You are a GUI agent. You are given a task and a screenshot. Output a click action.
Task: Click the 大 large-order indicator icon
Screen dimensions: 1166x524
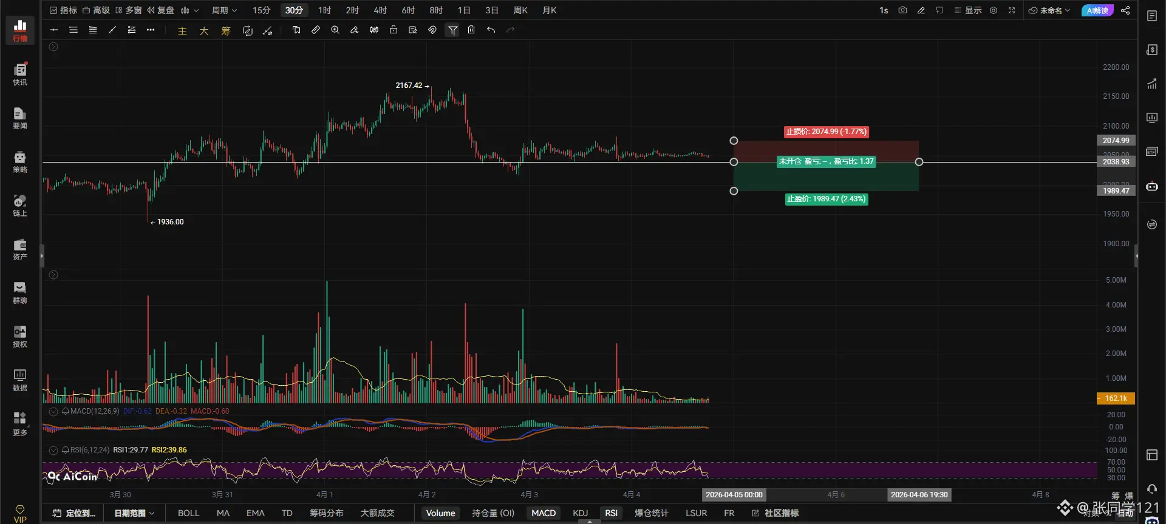(x=204, y=31)
